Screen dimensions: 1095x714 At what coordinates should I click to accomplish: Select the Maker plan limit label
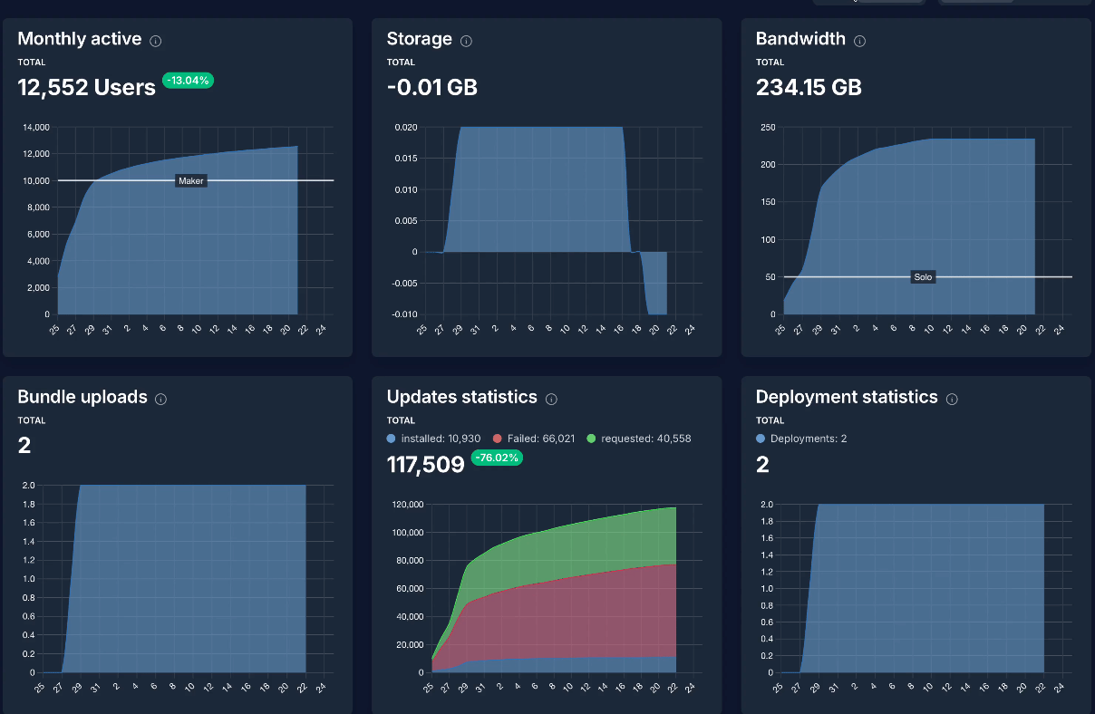[x=191, y=180]
